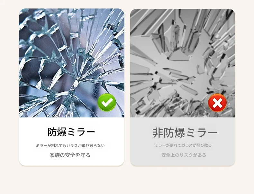
Task: Click the 防爆 kanji in left title
Action: click(57, 132)
